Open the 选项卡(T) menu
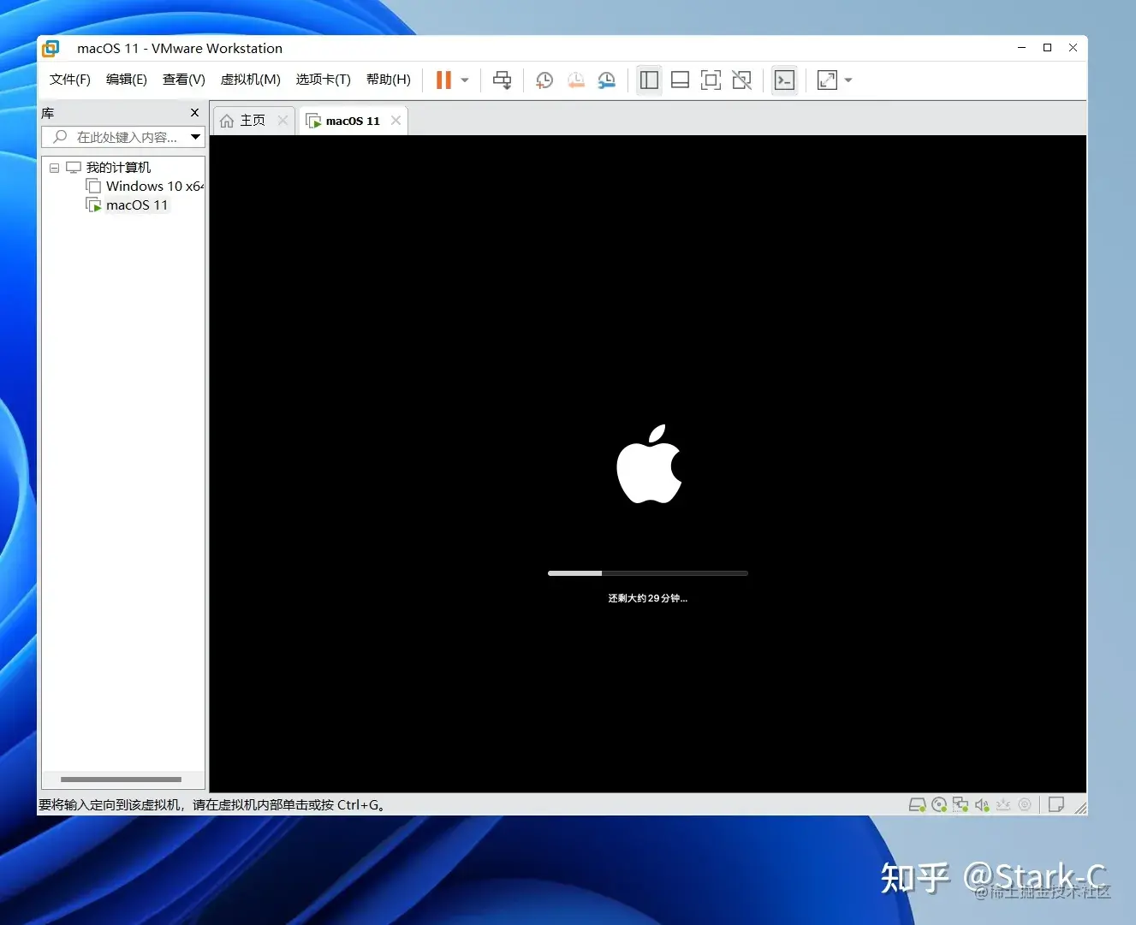 324,80
